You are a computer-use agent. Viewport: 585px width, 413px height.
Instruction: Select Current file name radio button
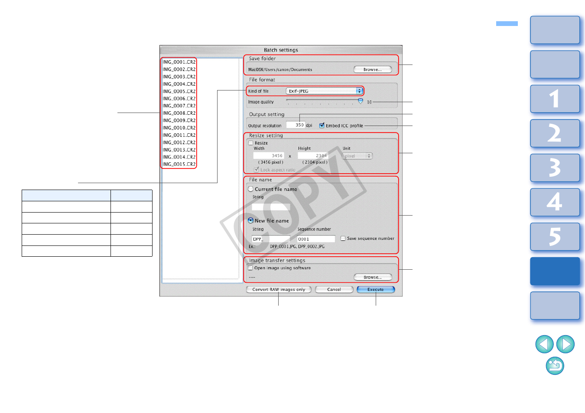251,189
